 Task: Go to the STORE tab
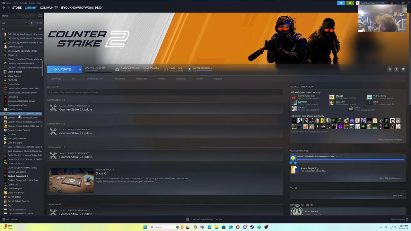(x=17, y=8)
